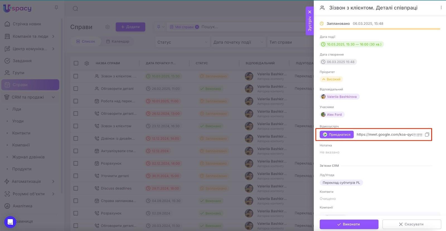Image resolution: width=446 pixels, height=231 pixels.
Task: Check the Дзвінок із дизайн... row checkbox
Action: point(76,138)
